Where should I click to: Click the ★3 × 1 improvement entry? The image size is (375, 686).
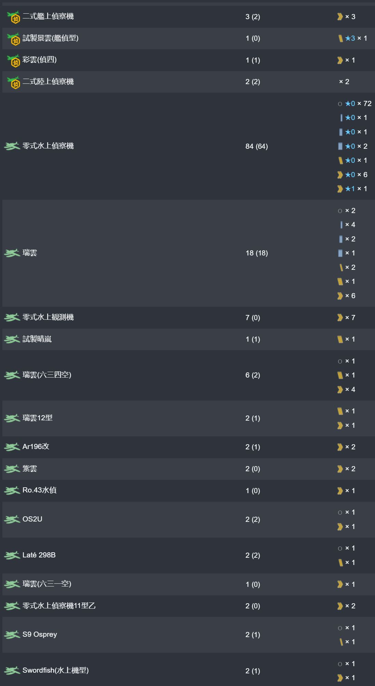(356, 38)
